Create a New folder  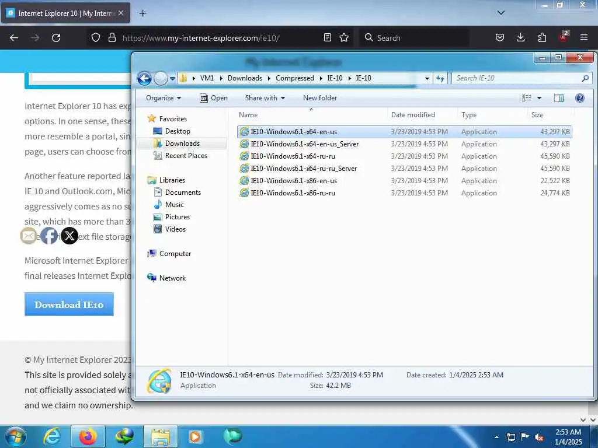point(320,98)
